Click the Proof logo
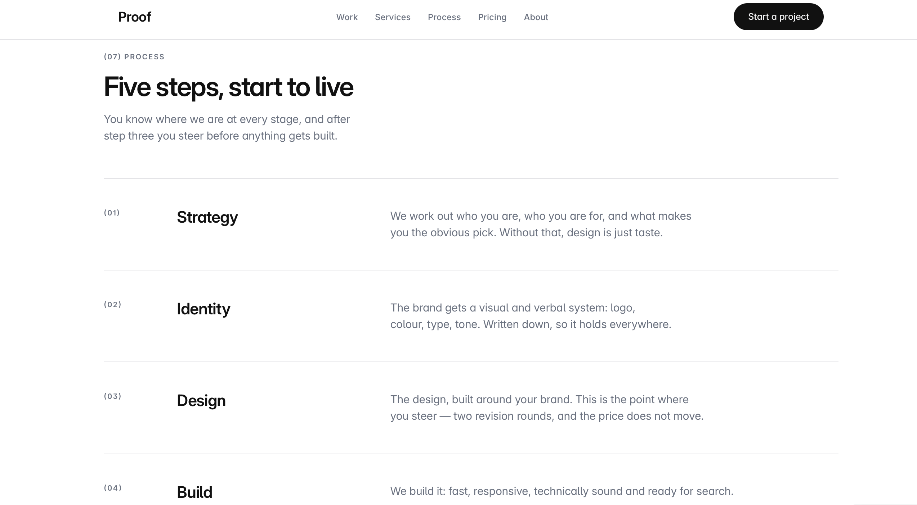 [135, 17]
